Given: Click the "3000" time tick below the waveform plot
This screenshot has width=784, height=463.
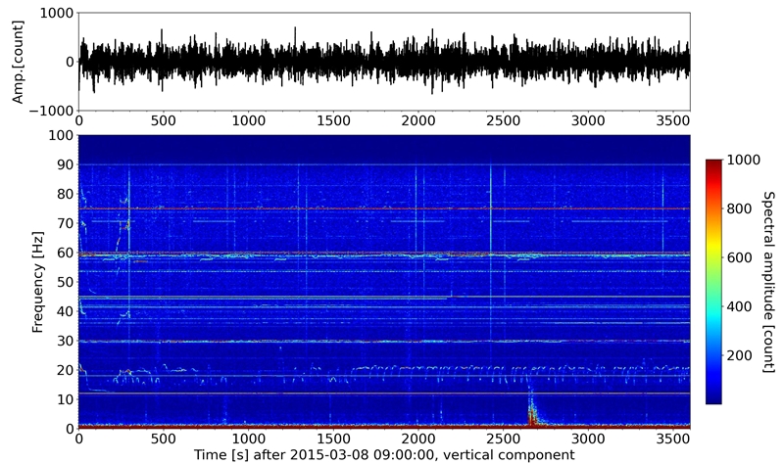Looking at the screenshot, I should point(588,121).
